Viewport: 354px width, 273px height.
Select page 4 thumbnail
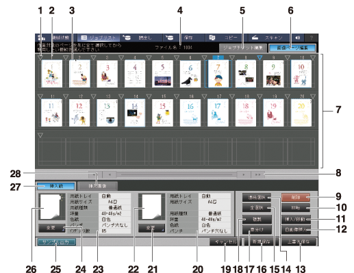coord(135,73)
